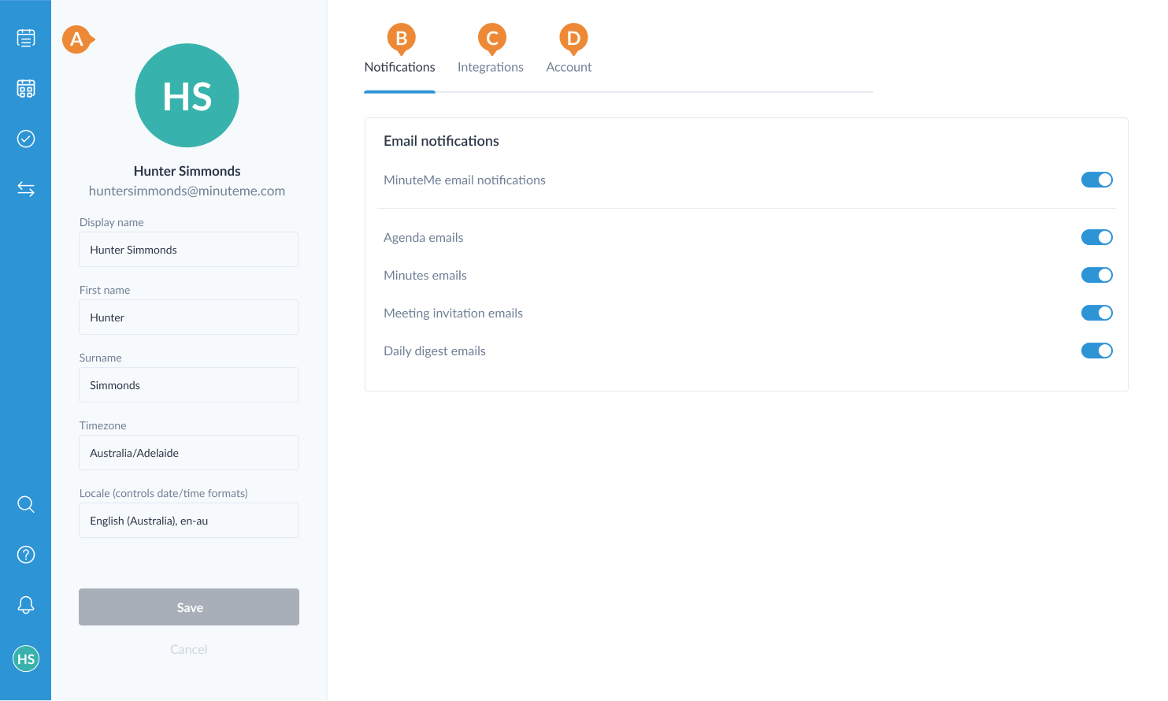Image resolution: width=1168 pixels, height=701 pixels.
Task: Click the huntersimmonds@minuteme.com email text
Action: click(x=187, y=191)
